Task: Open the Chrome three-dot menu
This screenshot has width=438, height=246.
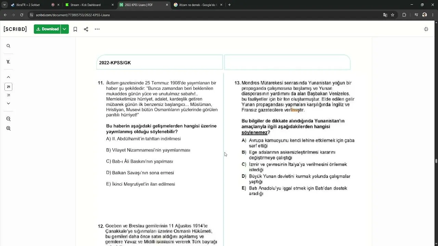Action: pyautogui.click(x=433, y=15)
